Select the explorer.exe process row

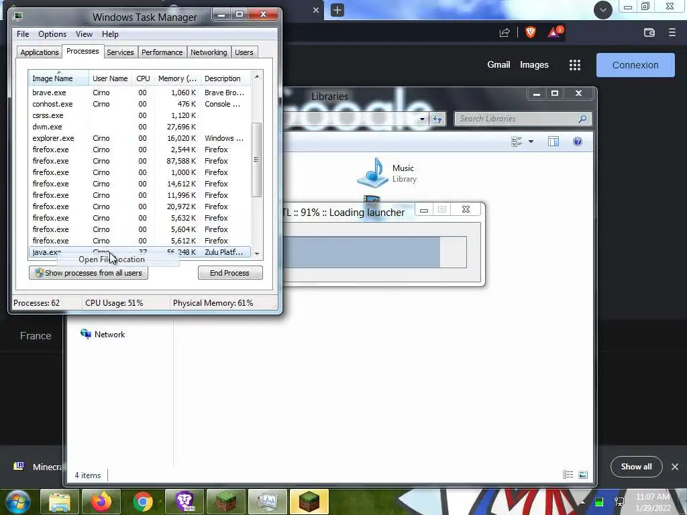140,138
